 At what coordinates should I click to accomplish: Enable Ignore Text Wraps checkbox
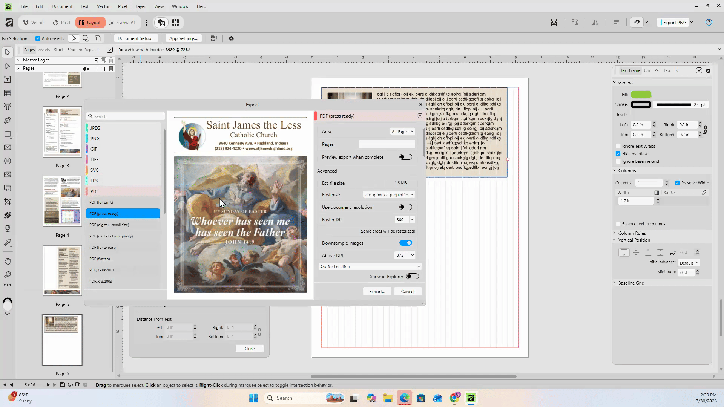pyautogui.click(x=618, y=146)
